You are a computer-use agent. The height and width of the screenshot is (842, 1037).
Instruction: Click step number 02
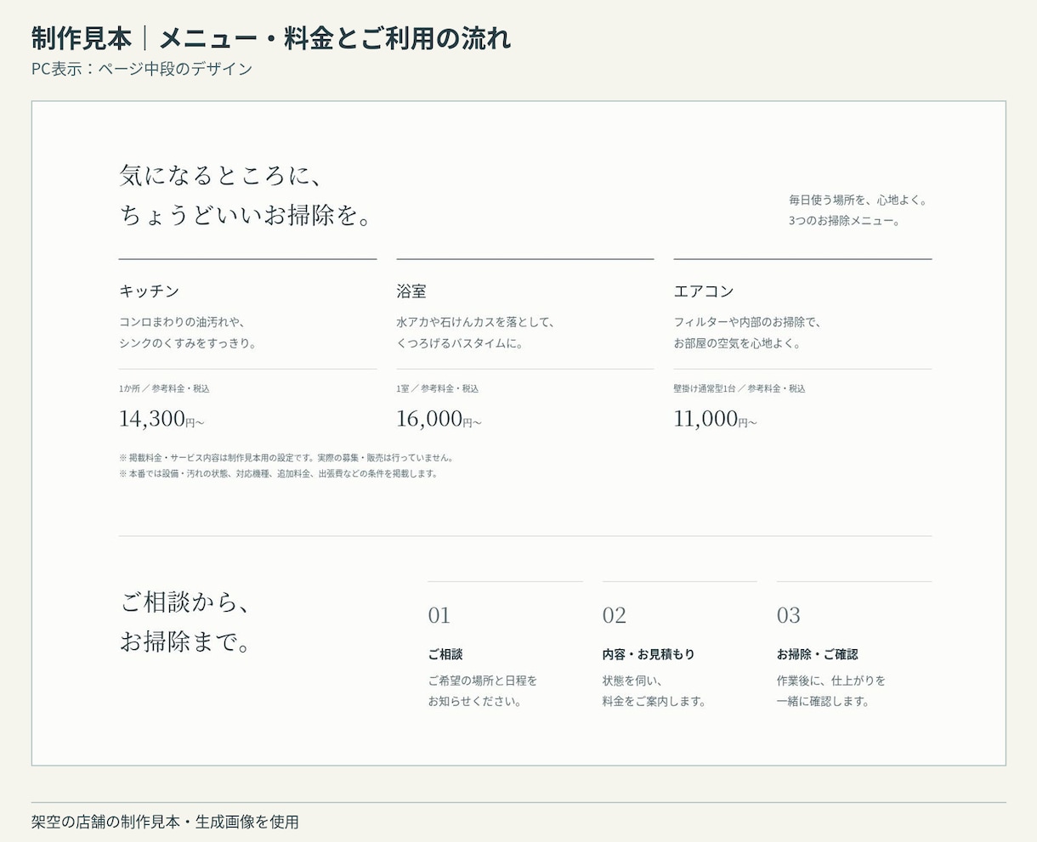click(615, 615)
